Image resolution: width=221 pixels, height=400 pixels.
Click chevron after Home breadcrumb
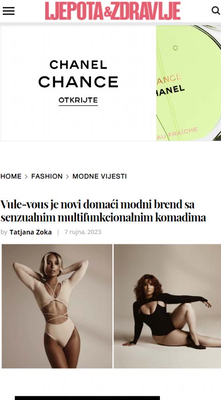[x=26, y=177]
